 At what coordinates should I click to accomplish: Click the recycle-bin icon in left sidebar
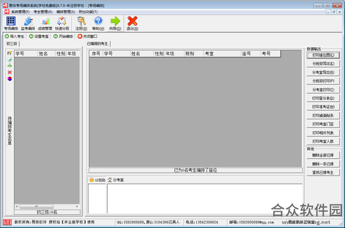coord(9,59)
